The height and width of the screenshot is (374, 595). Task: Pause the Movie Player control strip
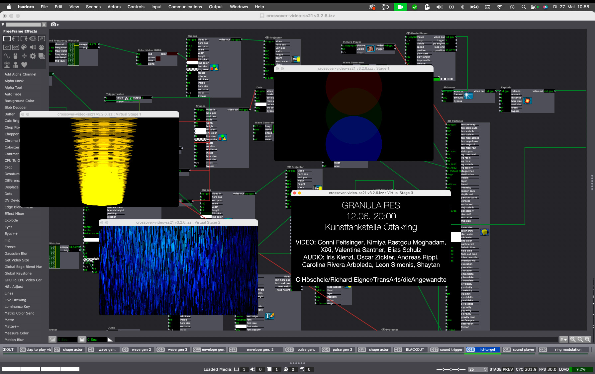448,79
